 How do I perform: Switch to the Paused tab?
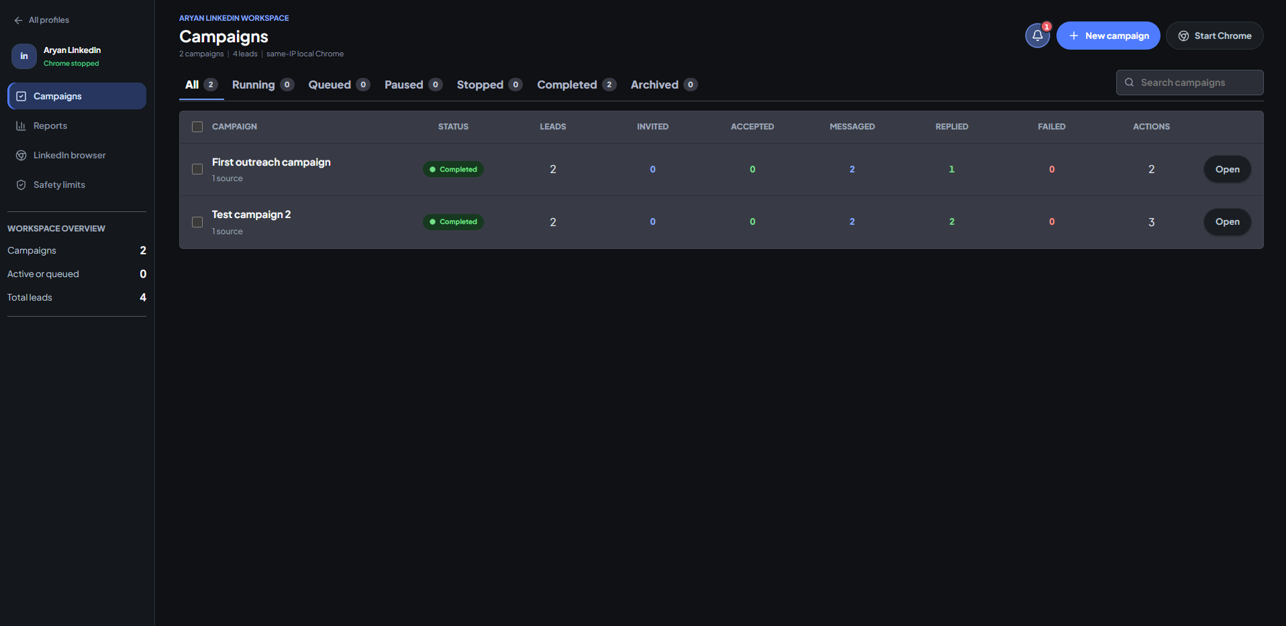pos(413,85)
